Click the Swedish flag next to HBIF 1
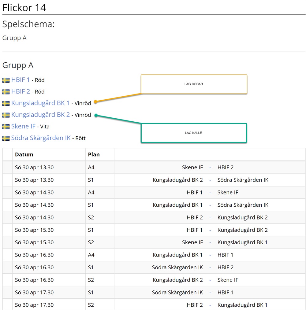 [x=6, y=80]
